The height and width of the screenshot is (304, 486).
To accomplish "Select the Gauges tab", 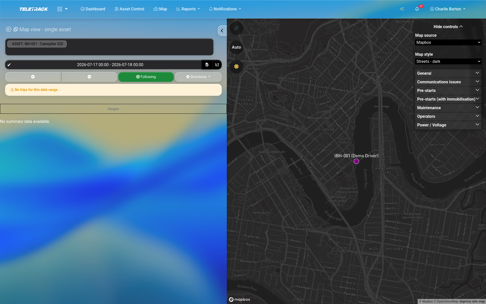I will coord(113,109).
